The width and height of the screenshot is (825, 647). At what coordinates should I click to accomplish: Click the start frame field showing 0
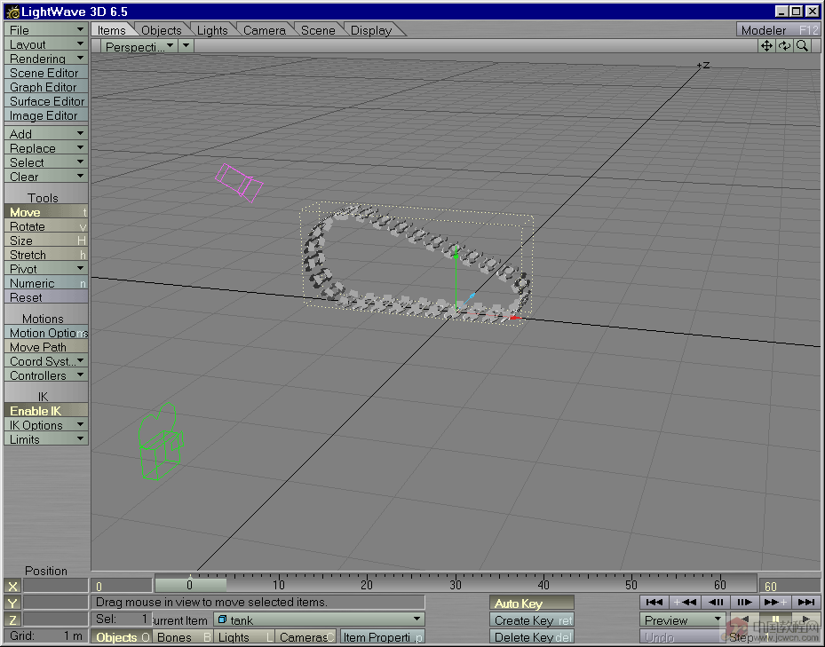pos(122,586)
